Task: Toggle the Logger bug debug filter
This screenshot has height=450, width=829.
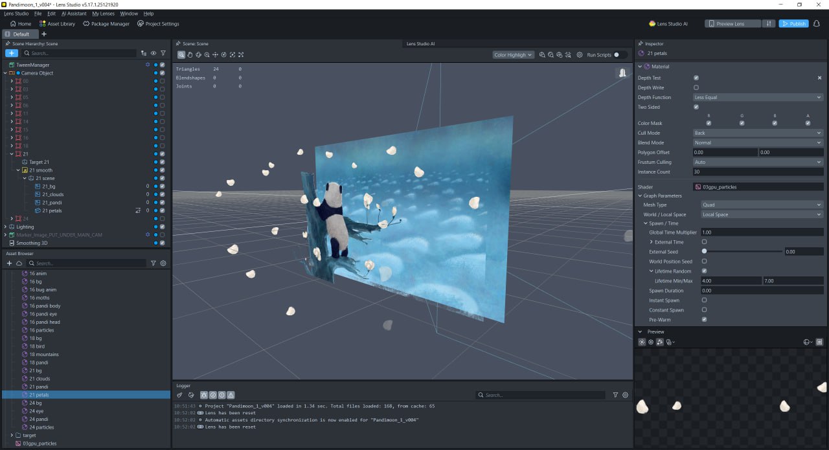Action: [x=203, y=395]
